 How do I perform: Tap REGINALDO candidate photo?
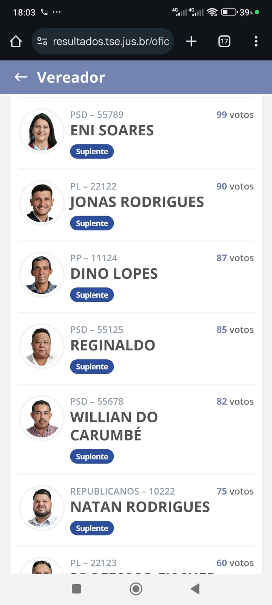[42, 346]
